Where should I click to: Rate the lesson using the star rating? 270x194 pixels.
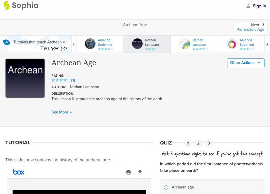point(61,80)
